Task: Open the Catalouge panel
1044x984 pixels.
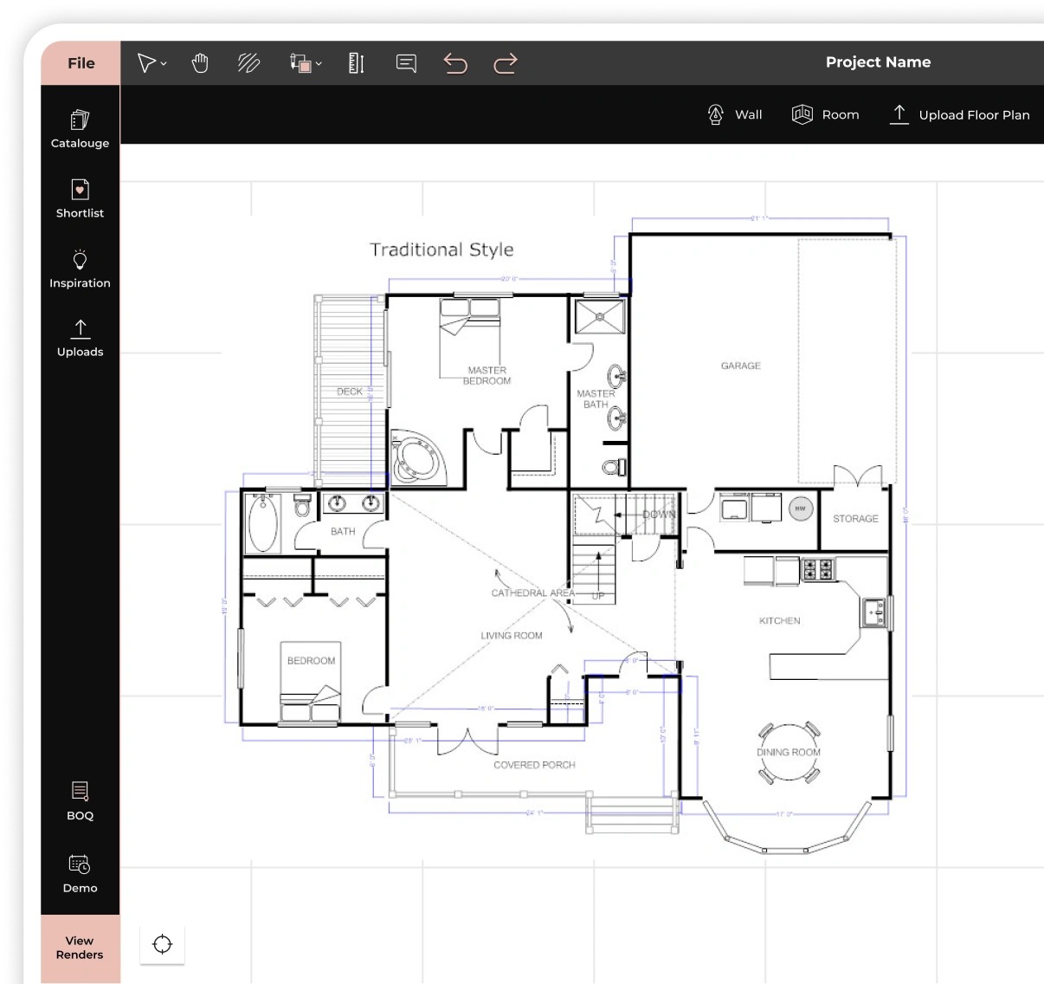Action: (x=80, y=129)
